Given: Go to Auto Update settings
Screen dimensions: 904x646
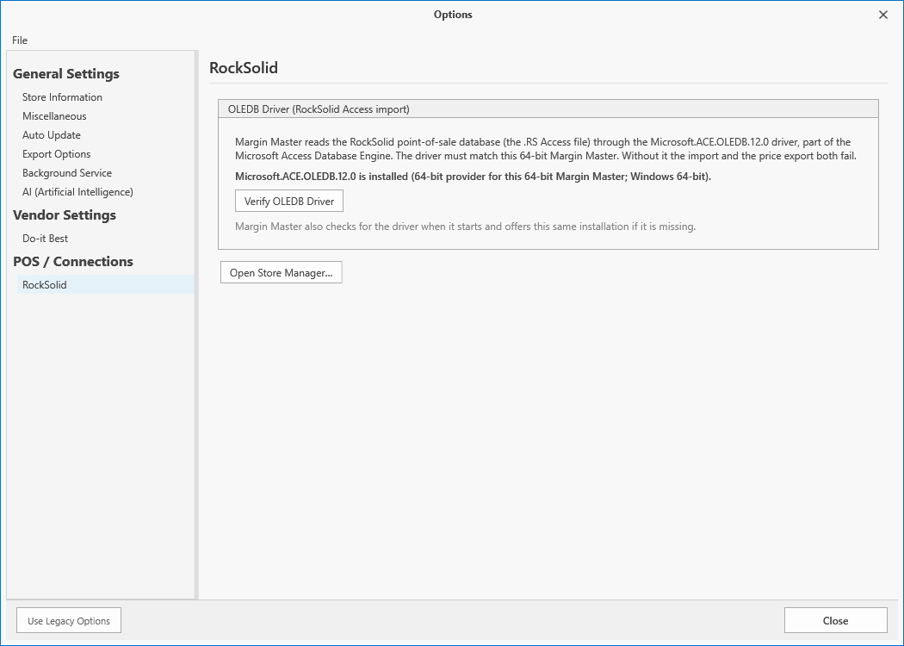Looking at the screenshot, I should [x=52, y=135].
